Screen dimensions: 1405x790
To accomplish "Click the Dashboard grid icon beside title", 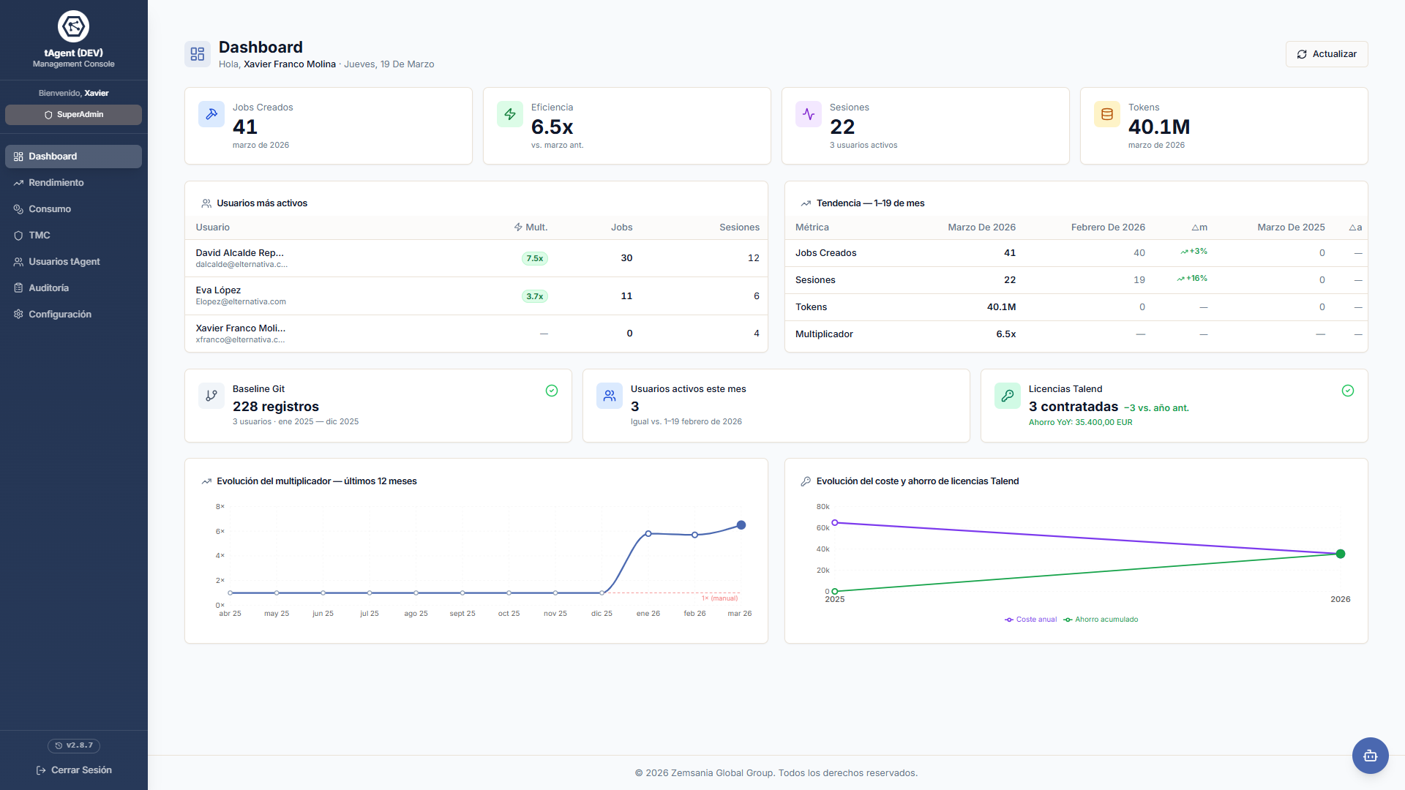I will click(198, 54).
